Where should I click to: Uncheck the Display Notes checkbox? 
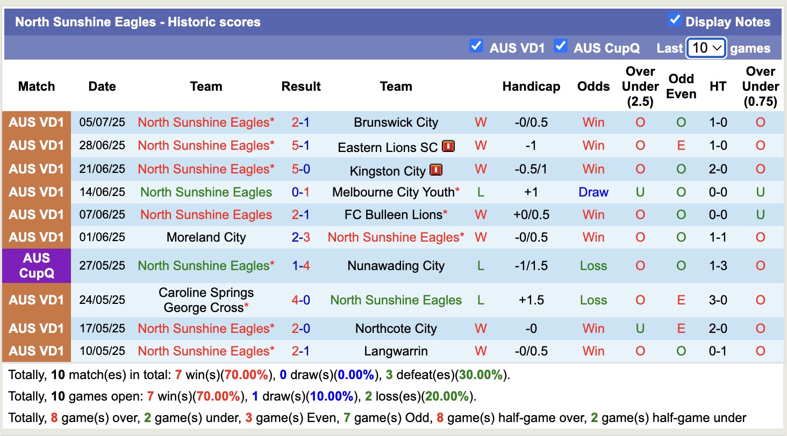[x=675, y=19]
